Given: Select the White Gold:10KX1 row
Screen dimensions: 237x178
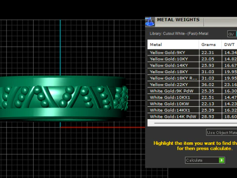Looking at the screenshot, I should coord(192,97).
